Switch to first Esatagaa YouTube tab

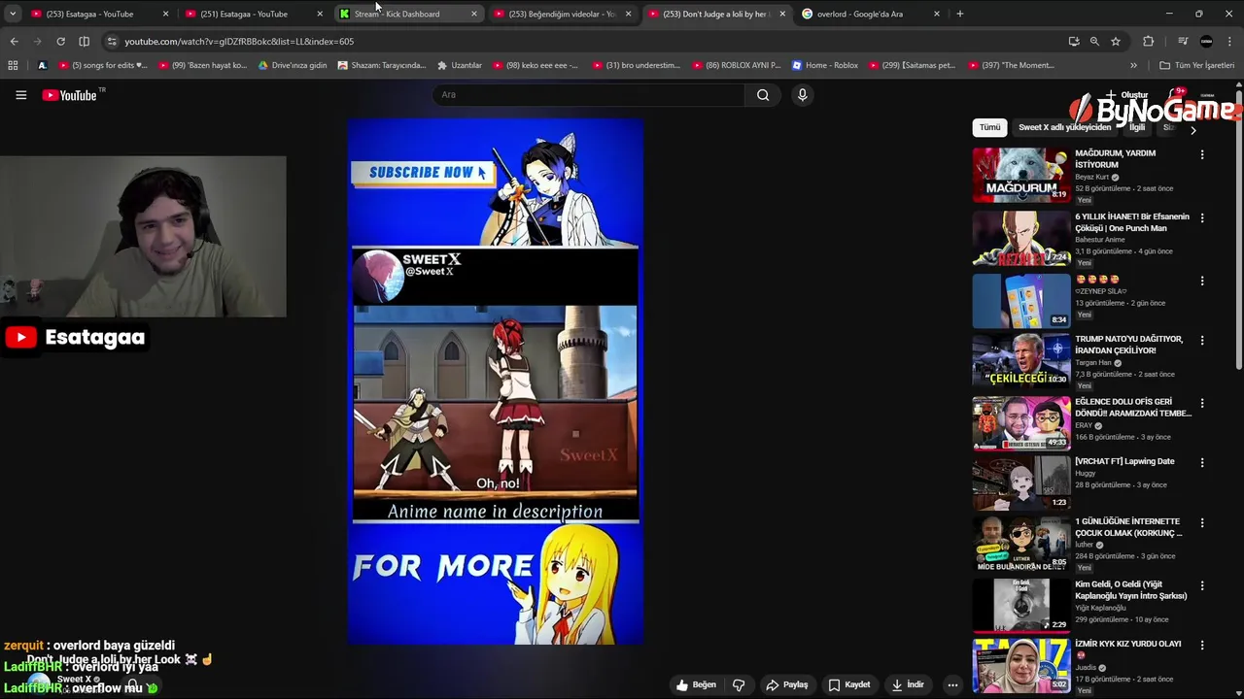[97, 14]
